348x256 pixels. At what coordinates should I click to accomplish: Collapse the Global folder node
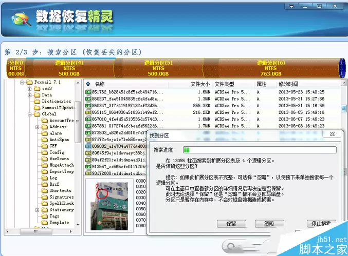click(x=30, y=114)
